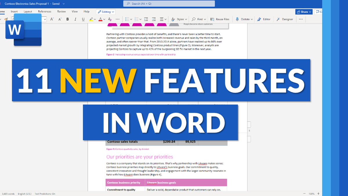This screenshot has height=196, width=348.
Task: Open the numbering style dropdown
Action: click(x=141, y=19)
